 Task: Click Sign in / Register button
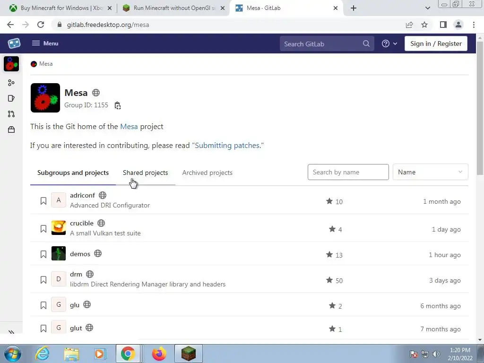436,43
